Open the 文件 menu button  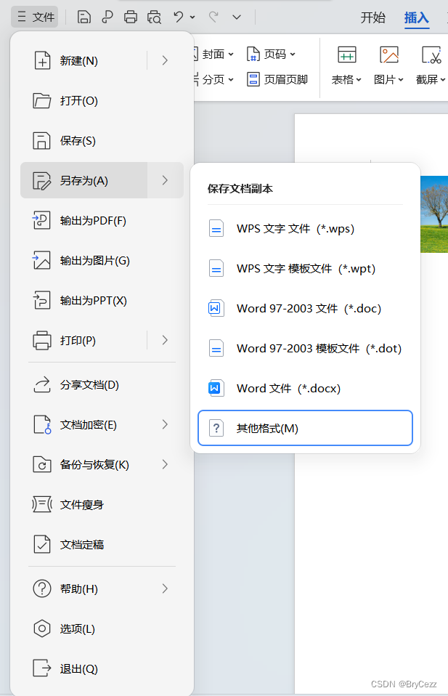pyautogui.click(x=35, y=17)
